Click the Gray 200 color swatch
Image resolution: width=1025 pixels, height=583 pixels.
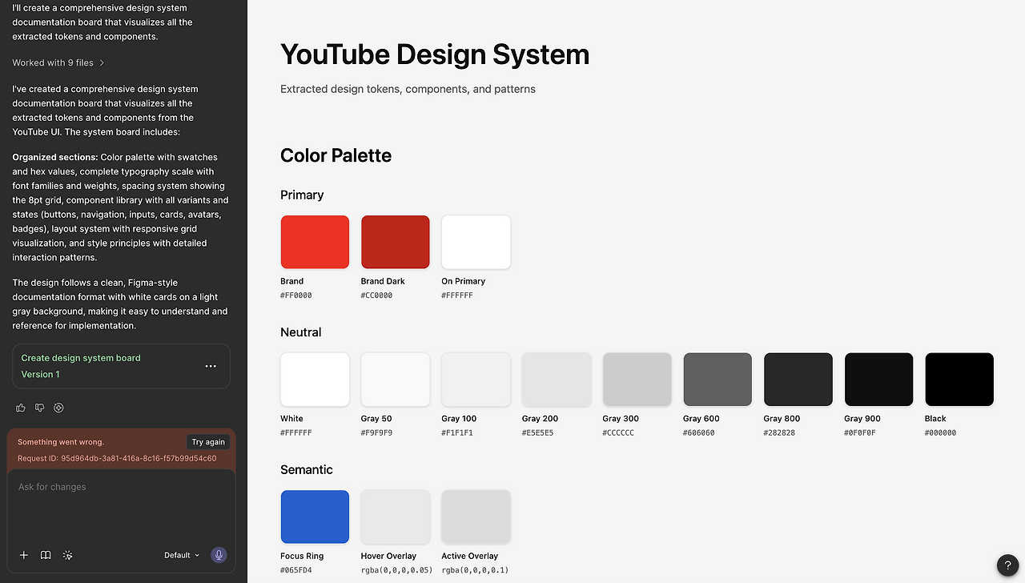[x=557, y=380]
